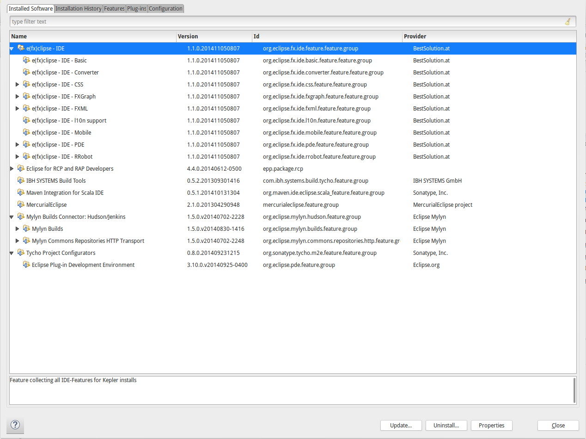586x439 pixels.
Task: Switch to the Installed Software tab
Action: coord(31,8)
